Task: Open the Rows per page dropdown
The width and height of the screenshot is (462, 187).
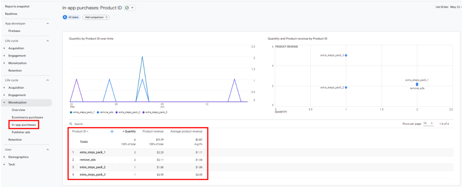Action: coord(428,123)
